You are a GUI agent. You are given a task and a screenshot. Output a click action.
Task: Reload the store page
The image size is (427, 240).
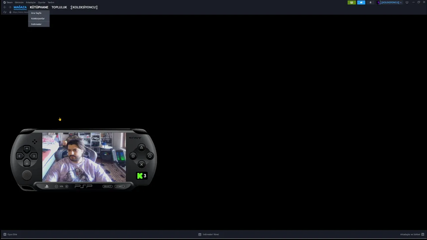tap(5, 12)
